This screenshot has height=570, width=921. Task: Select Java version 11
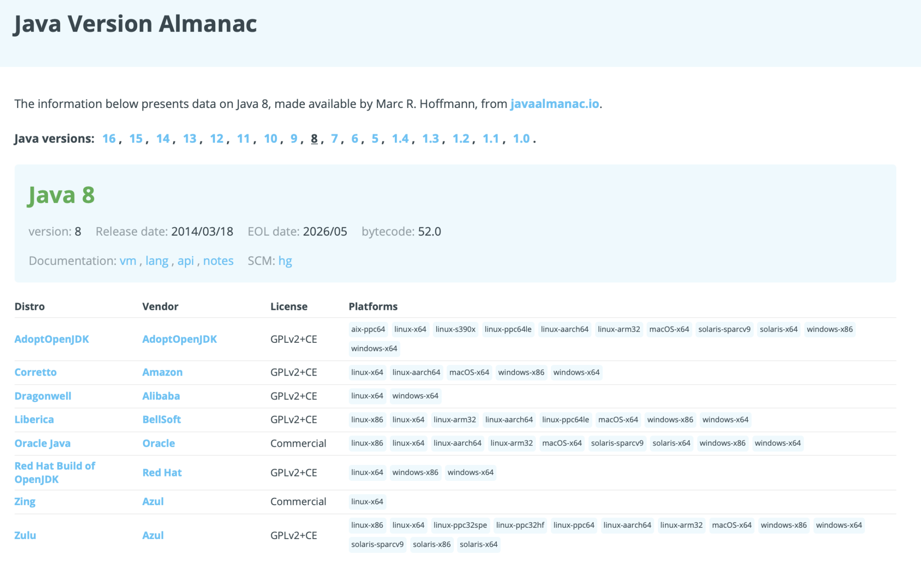tap(244, 139)
